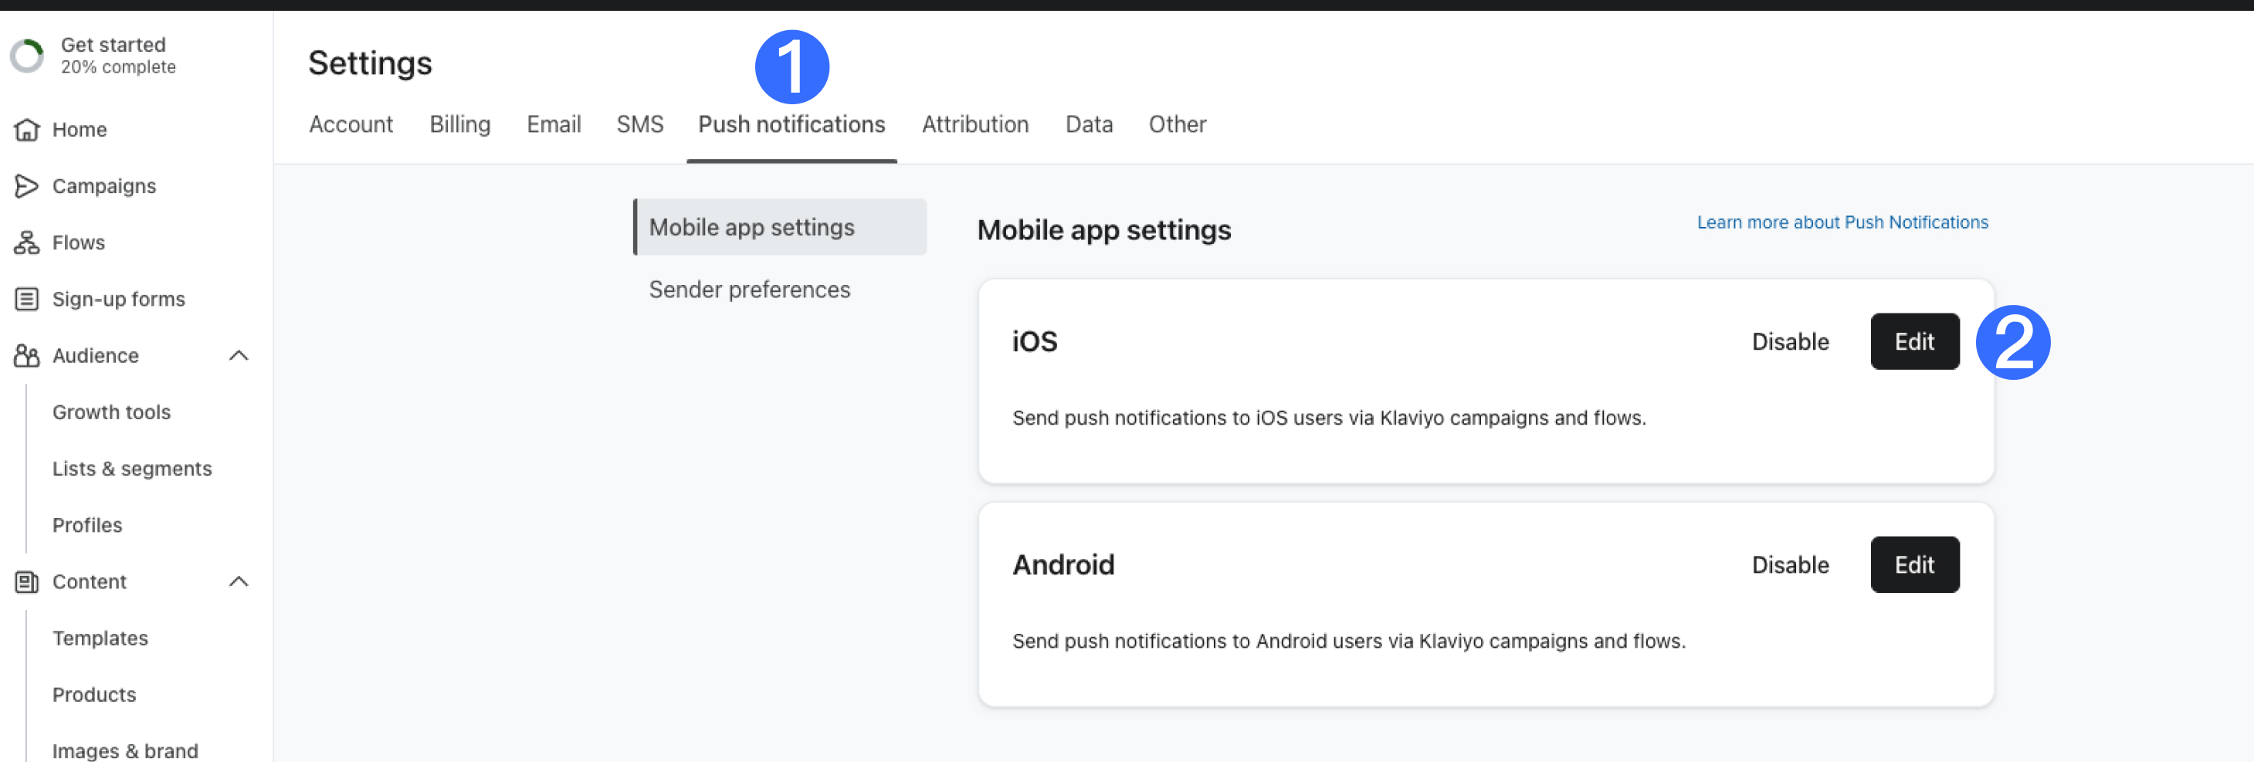Edit the iOS push settings

point(1913,341)
